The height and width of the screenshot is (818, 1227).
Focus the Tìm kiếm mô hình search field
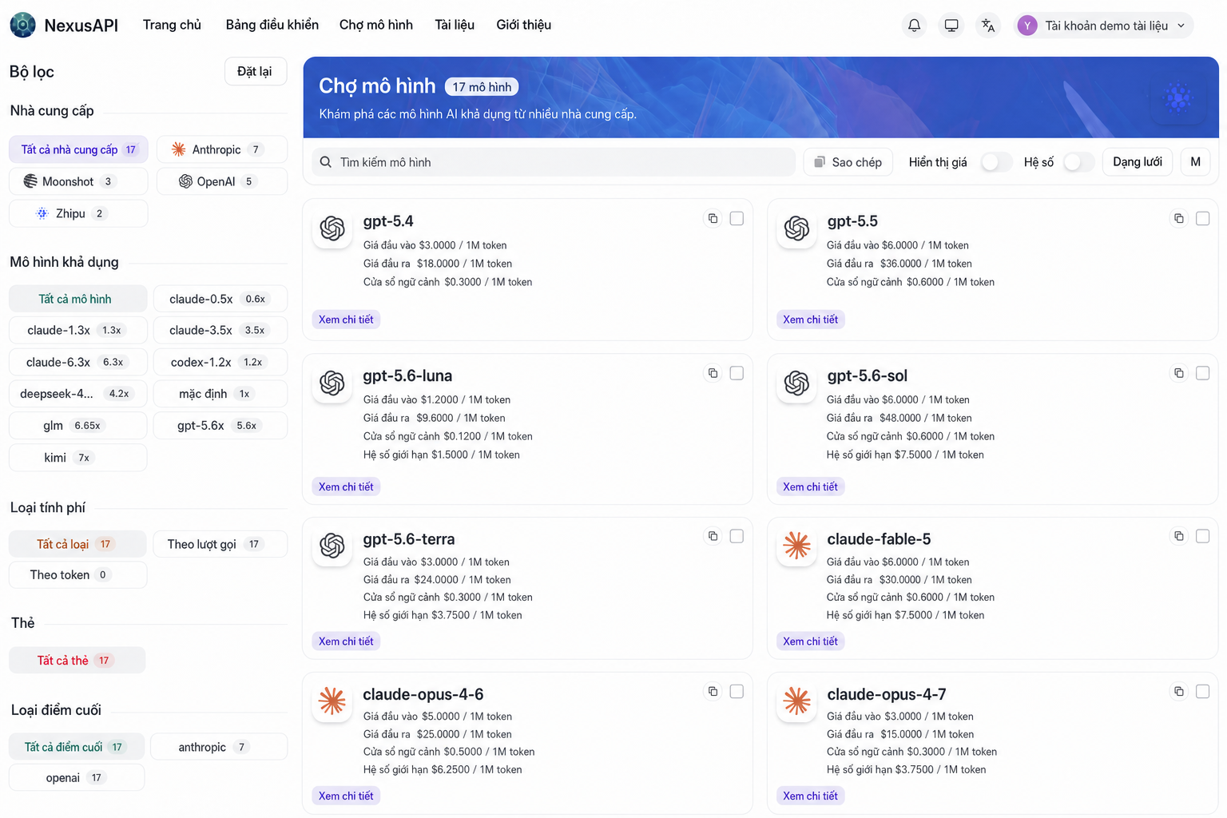(554, 162)
